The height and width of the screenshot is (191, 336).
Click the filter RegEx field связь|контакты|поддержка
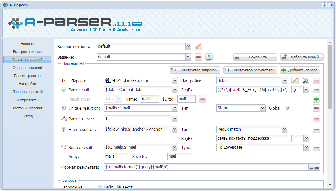(x=252, y=138)
